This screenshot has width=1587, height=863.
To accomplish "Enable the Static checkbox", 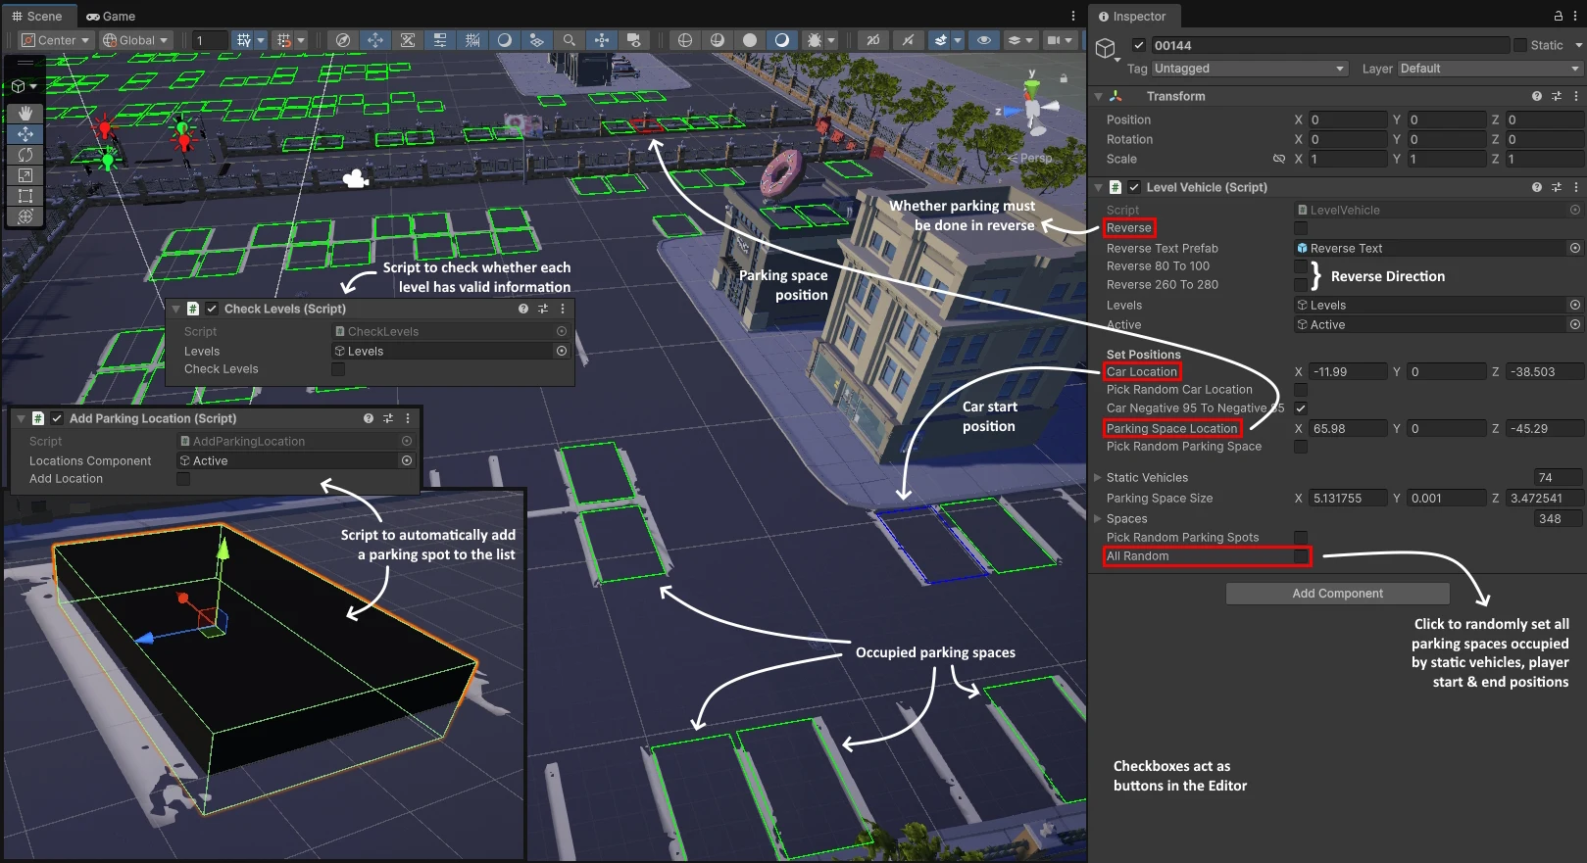I will 1520,45.
